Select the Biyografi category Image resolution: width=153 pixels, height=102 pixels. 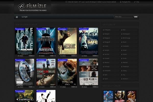[111, 42]
